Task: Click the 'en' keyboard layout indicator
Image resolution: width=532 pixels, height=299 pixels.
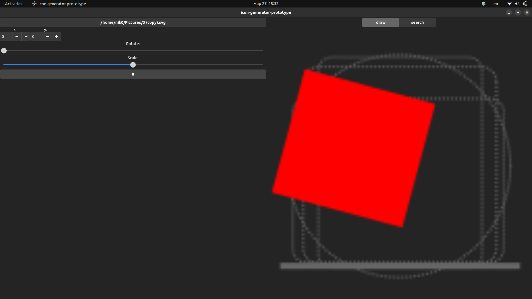Action: (496, 4)
